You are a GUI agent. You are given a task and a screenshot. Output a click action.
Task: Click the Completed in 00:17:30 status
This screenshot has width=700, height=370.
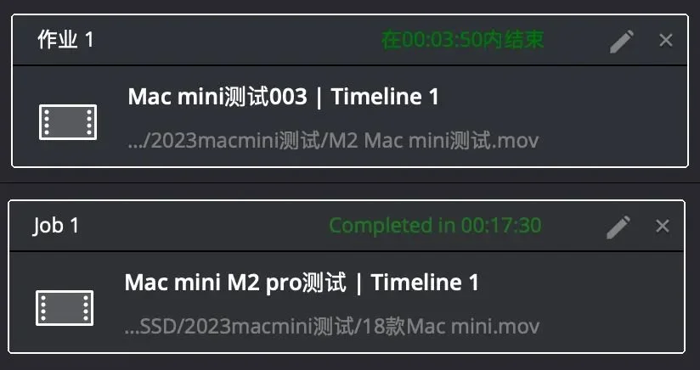(435, 226)
